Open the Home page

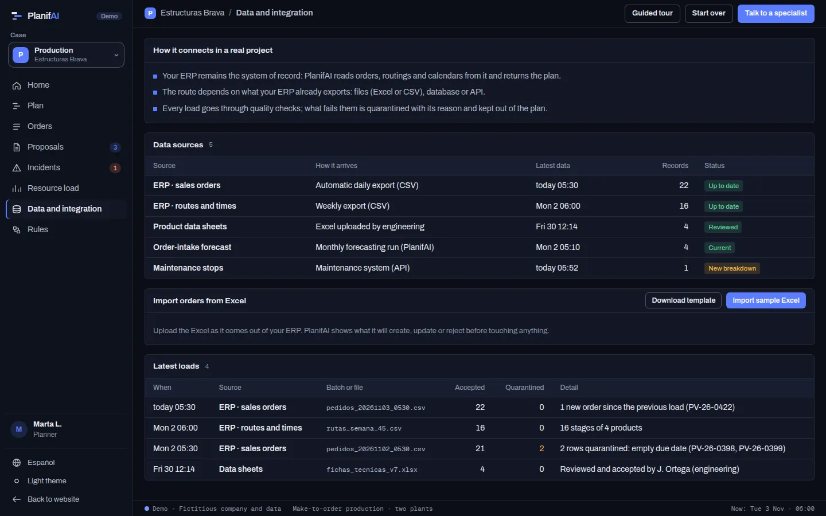pos(66,85)
